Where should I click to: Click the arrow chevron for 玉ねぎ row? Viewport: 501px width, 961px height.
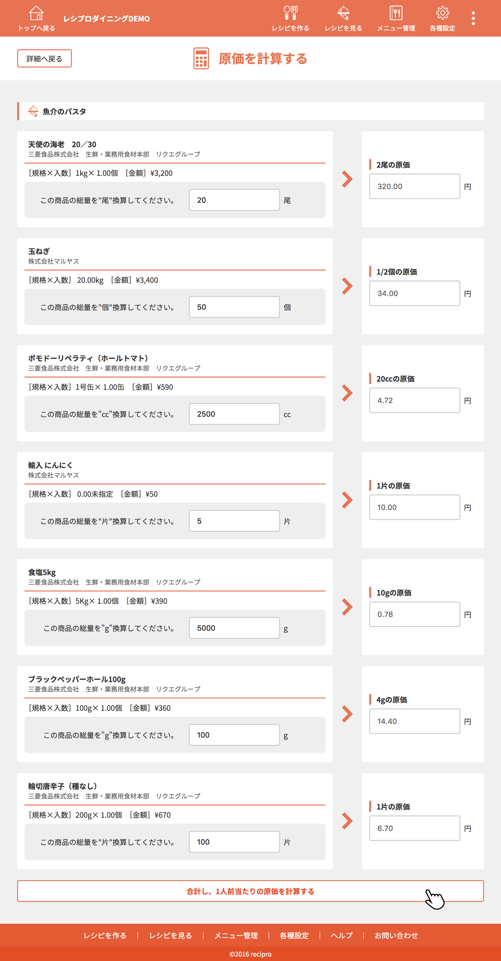tap(347, 286)
